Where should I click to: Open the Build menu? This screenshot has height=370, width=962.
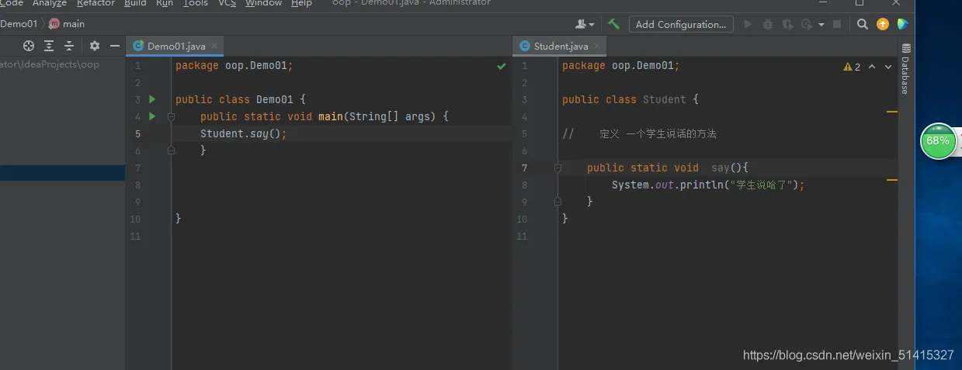point(135,3)
